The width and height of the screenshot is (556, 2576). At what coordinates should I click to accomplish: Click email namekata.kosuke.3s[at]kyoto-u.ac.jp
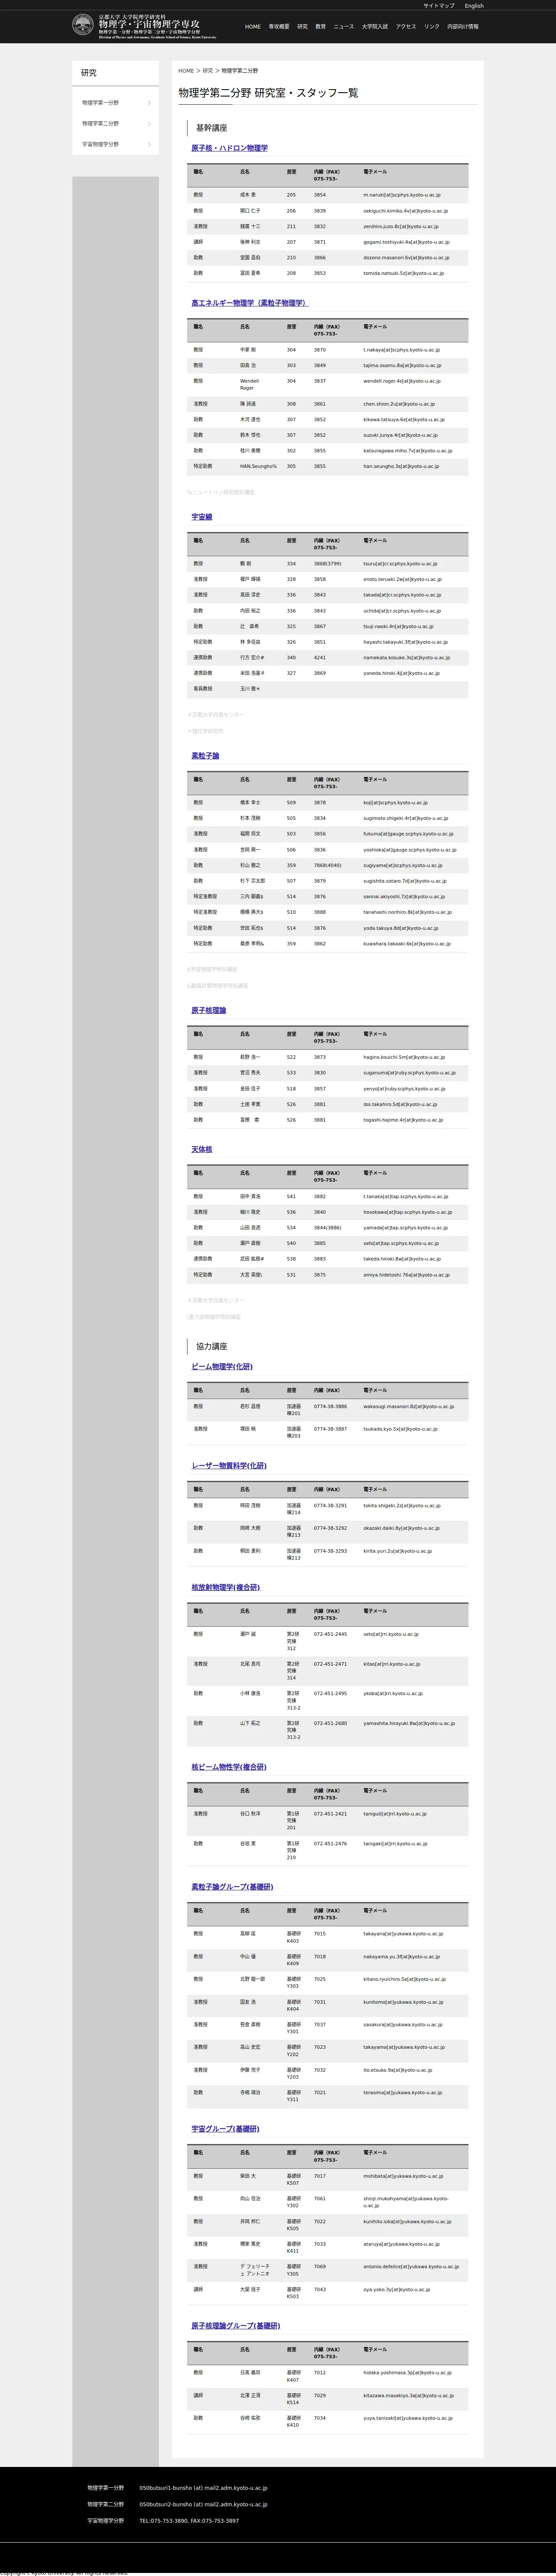pos(406,658)
